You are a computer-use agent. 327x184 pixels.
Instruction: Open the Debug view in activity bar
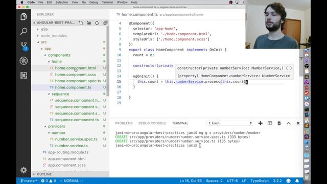click(x=24, y=61)
